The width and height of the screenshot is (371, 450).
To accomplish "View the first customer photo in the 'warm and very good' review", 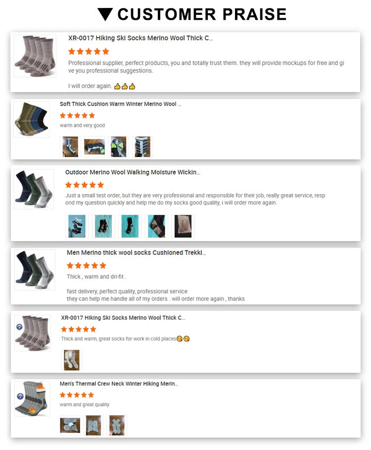I will click(x=70, y=147).
